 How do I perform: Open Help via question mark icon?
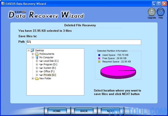click(x=161, y=12)
